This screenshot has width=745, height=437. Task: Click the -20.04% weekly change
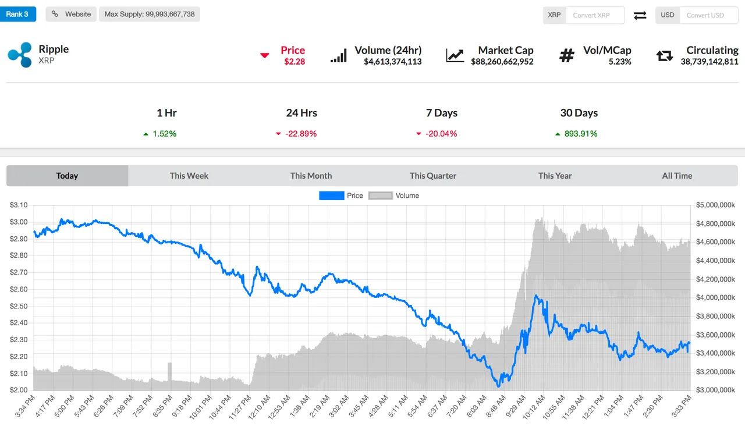(441, 134)
